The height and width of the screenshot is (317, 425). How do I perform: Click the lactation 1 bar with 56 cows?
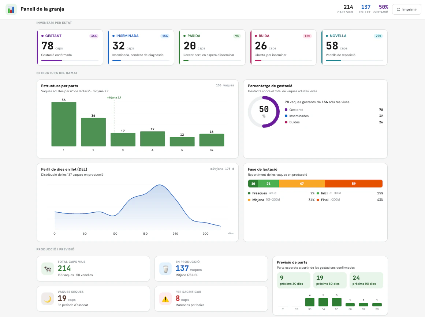point(64,124)
